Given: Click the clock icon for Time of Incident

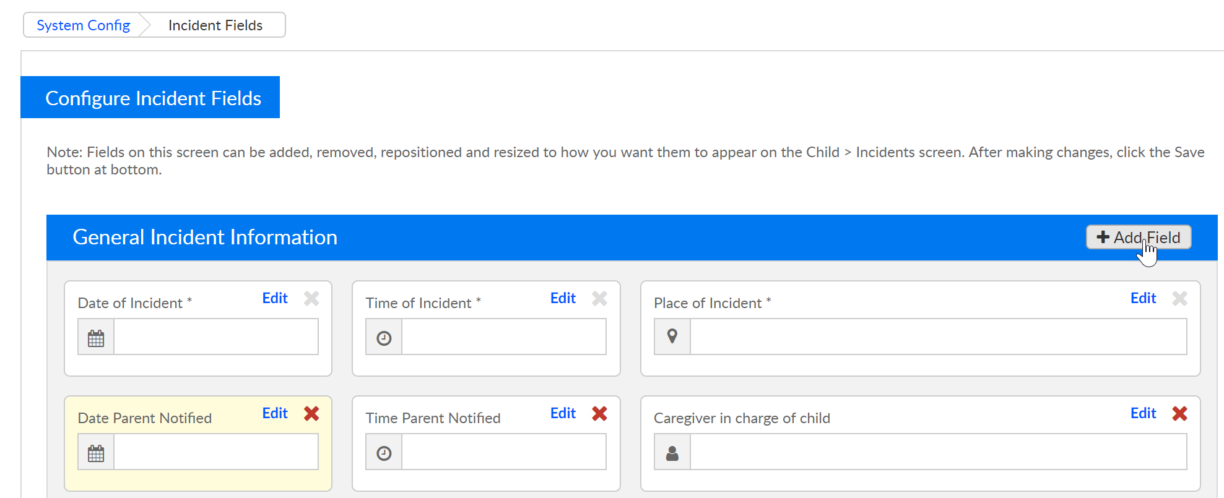Looking at the screenshot, I should tap(384, 338).
